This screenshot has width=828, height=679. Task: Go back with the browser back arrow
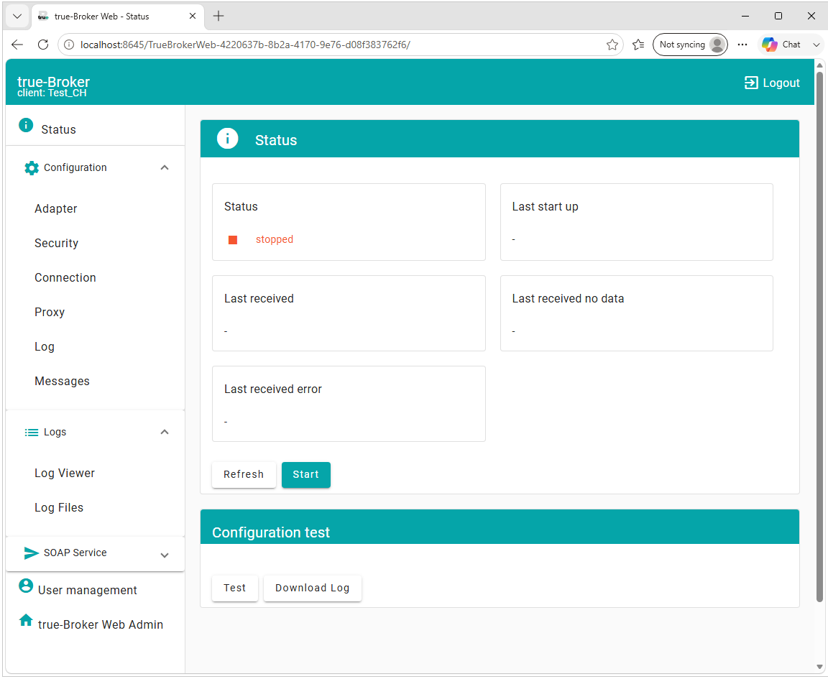click(x=17, y=45)
